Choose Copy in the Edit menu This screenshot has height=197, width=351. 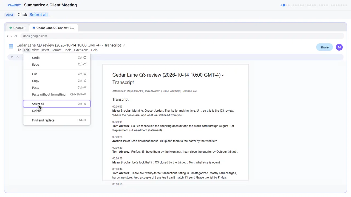pyautogui.click(x=57, y=81)
